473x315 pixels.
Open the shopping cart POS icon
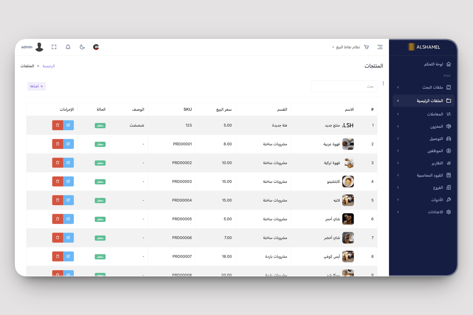click(x=366, y=47)
